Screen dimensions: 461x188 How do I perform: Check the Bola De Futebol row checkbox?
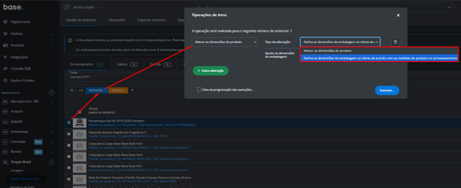click(69, 179)
